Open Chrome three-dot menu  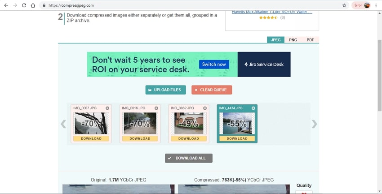[x=376, y=5]
